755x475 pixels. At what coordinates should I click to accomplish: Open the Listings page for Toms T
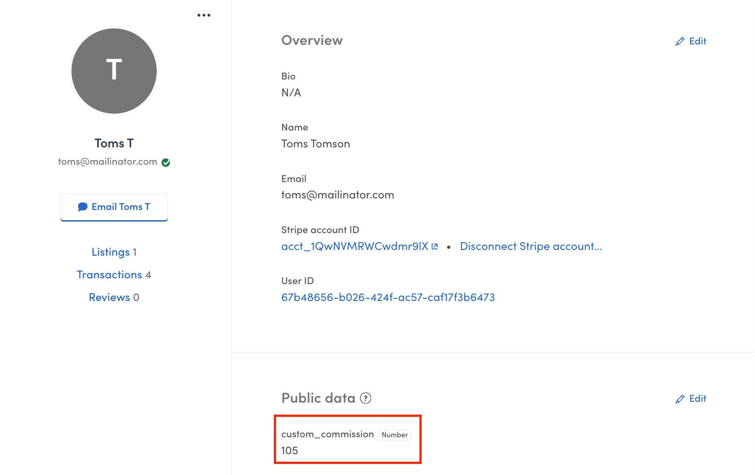[110, 252]
